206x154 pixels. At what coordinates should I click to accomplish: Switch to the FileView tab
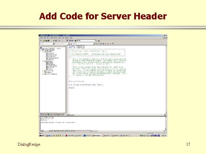coord(61,114)
